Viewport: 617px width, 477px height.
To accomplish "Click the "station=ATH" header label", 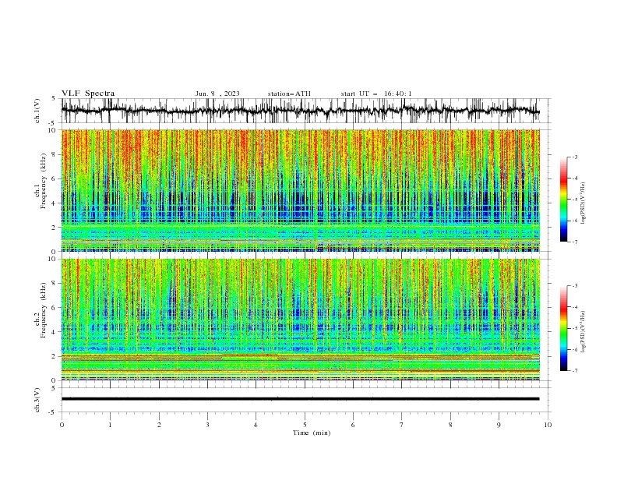I will point(289,94).
